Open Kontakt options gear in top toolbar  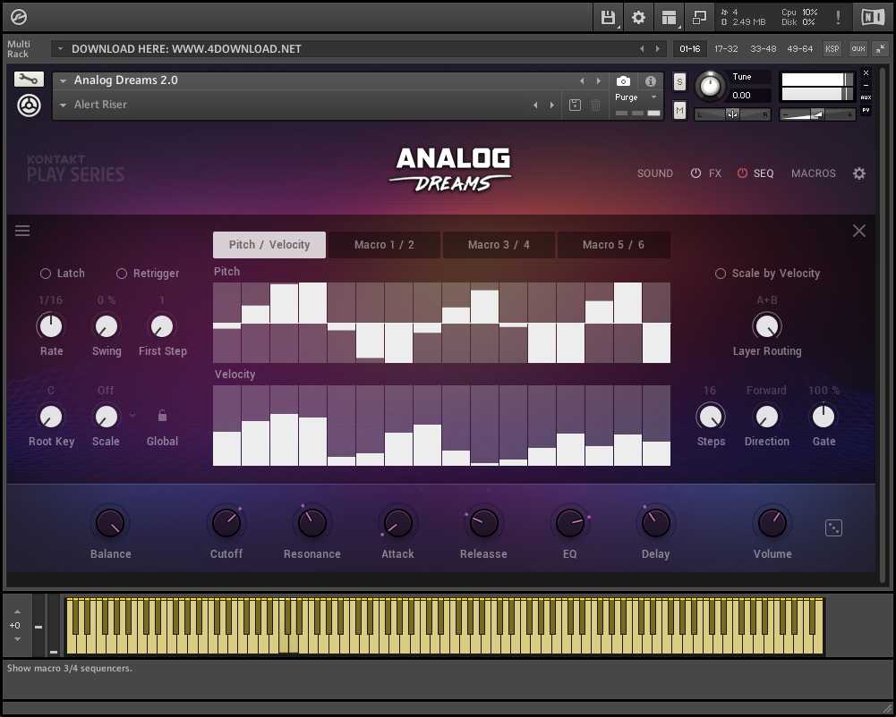tap(638, 17)
